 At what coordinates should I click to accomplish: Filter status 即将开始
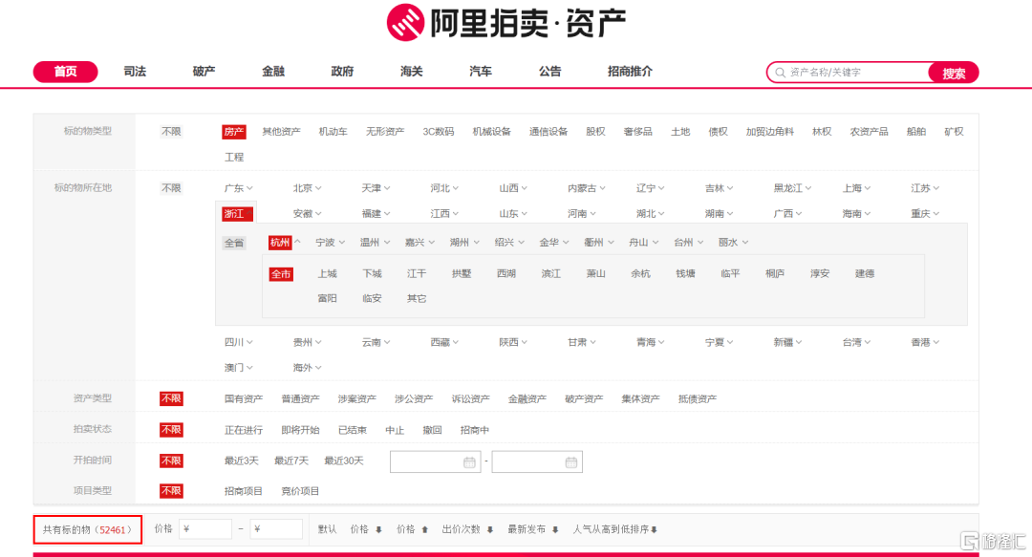(x=300, y=430)
